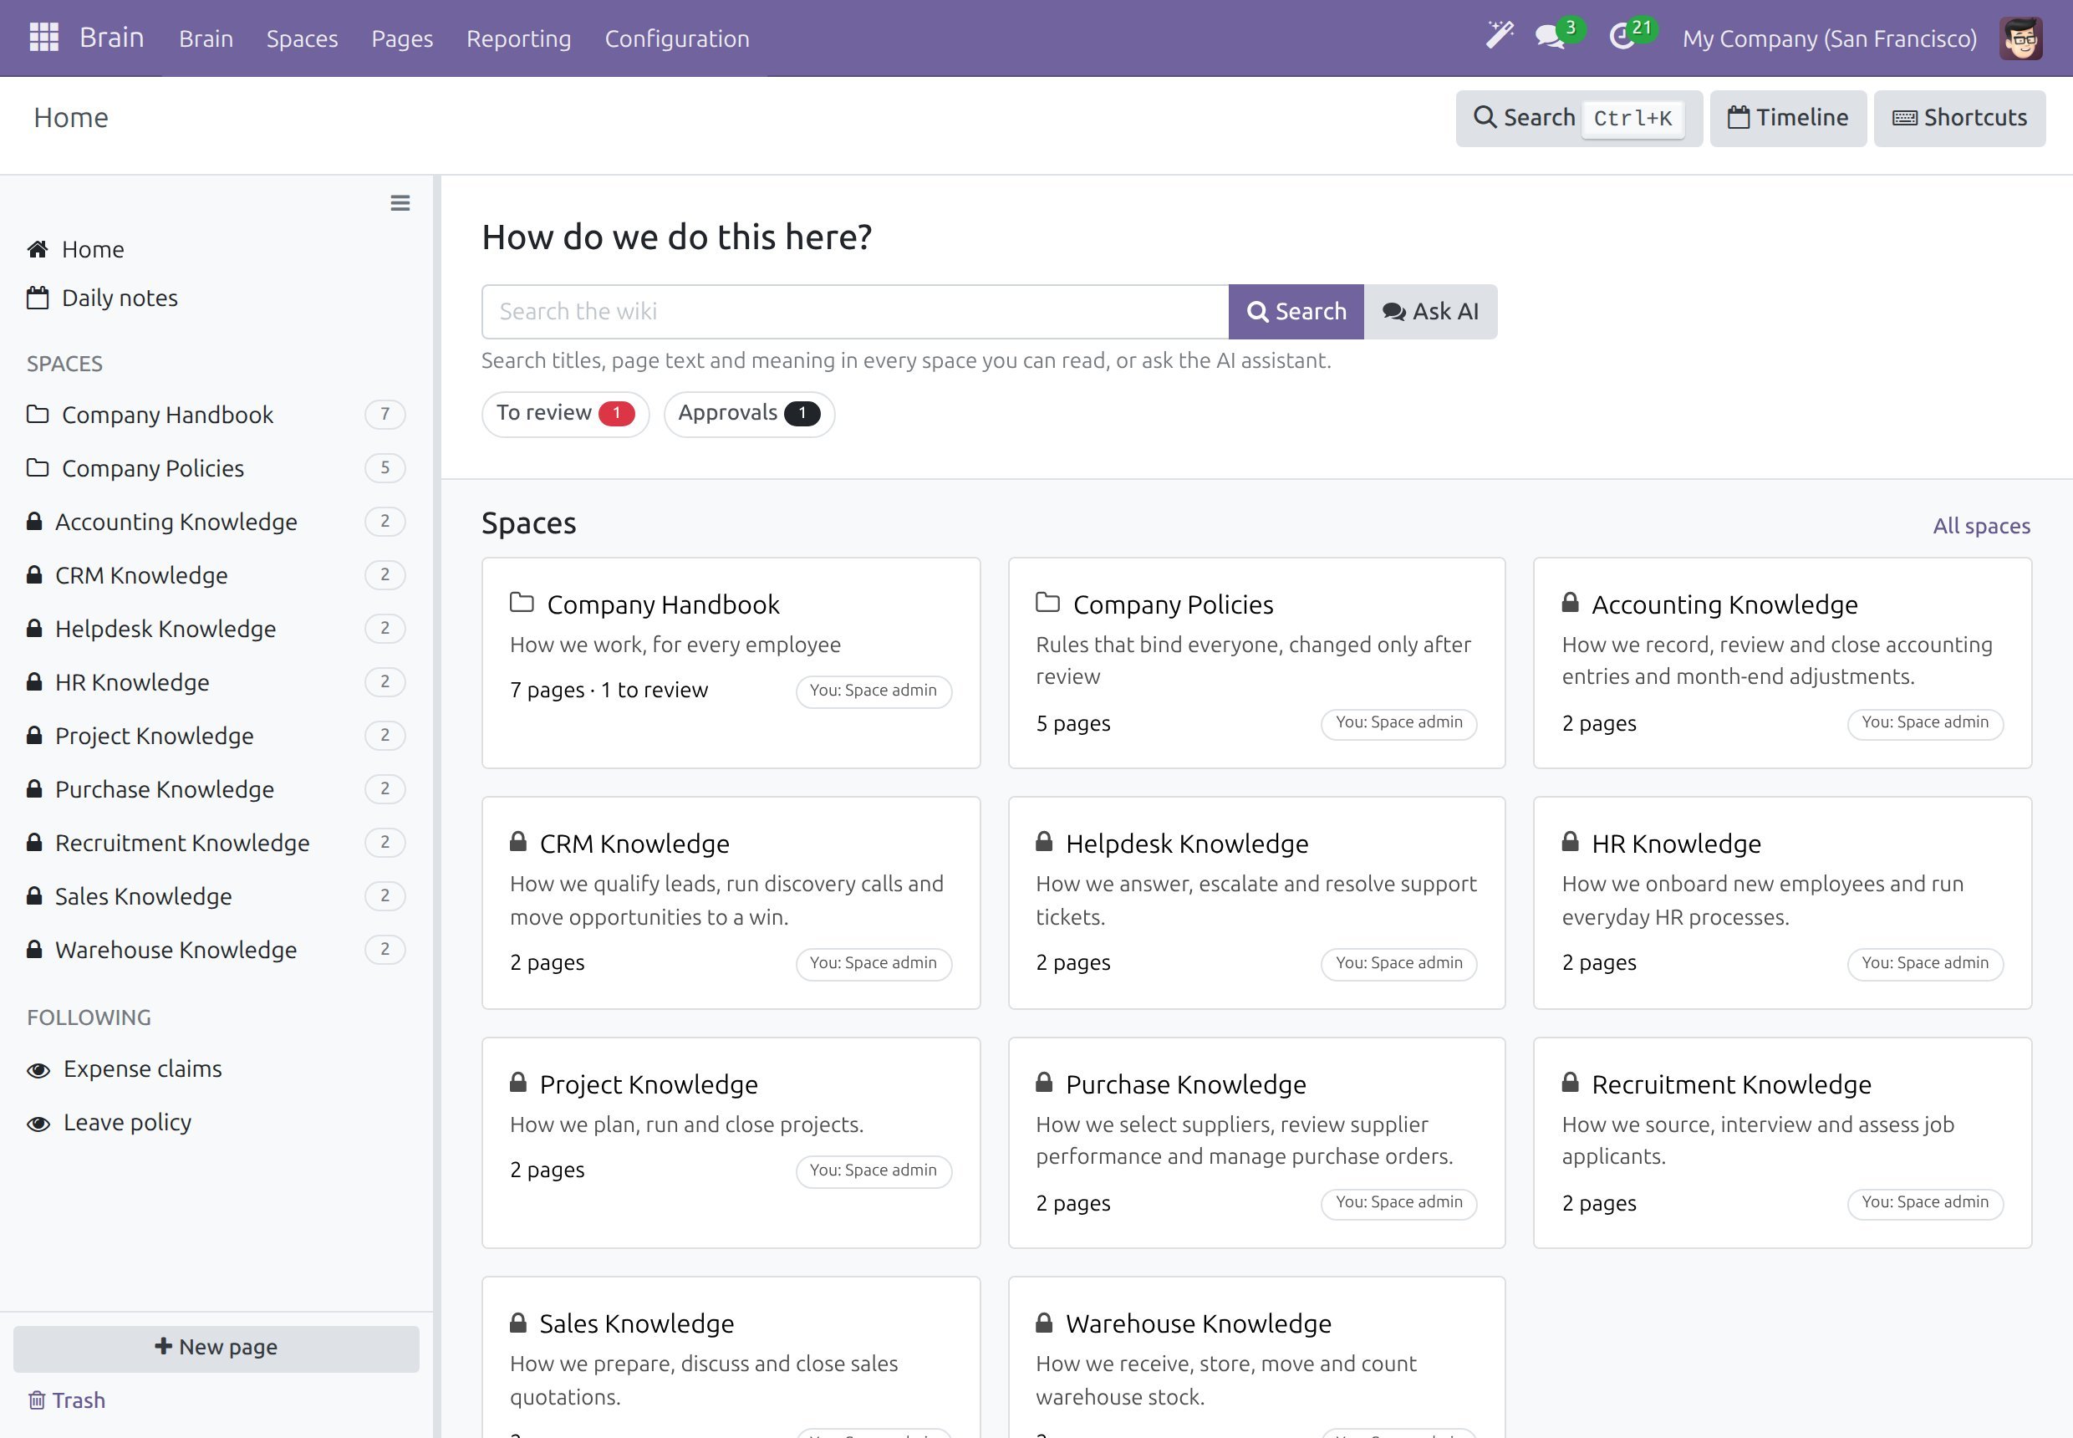Screen dimensions: 2073x1438
Task: Open the Configuration menu
Action: coord(676,38)
